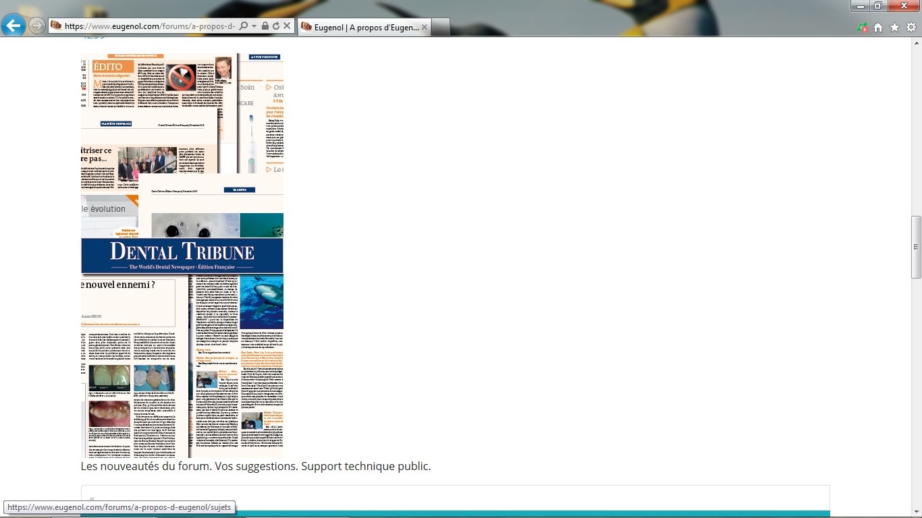Click the « previous page link
Viewport: 922px width, 518px height.
[92, 499]
